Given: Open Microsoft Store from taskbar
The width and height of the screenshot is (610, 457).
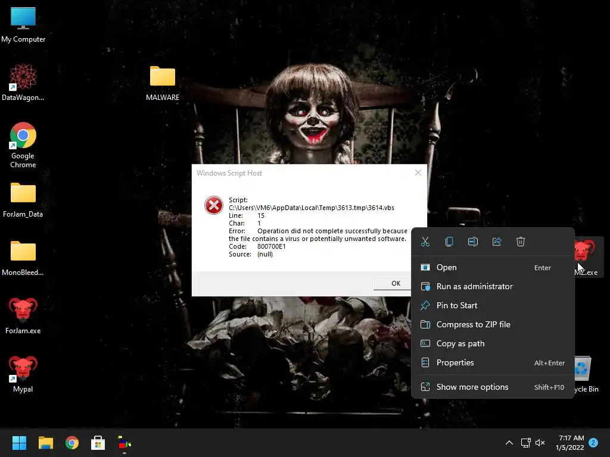Looking at the screenshot, I should pyautogui.click(x=98, y=443).
